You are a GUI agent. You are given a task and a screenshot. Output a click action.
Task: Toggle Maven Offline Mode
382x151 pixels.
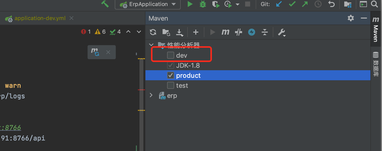(238, 32)
